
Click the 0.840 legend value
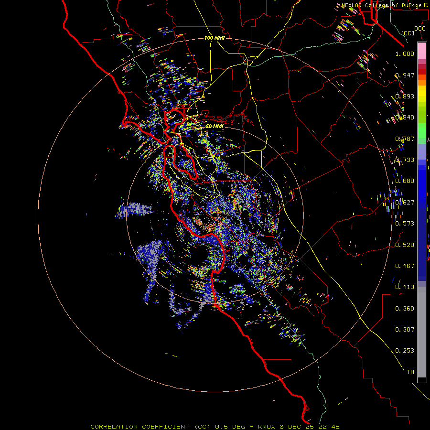(x=405, y=118)
